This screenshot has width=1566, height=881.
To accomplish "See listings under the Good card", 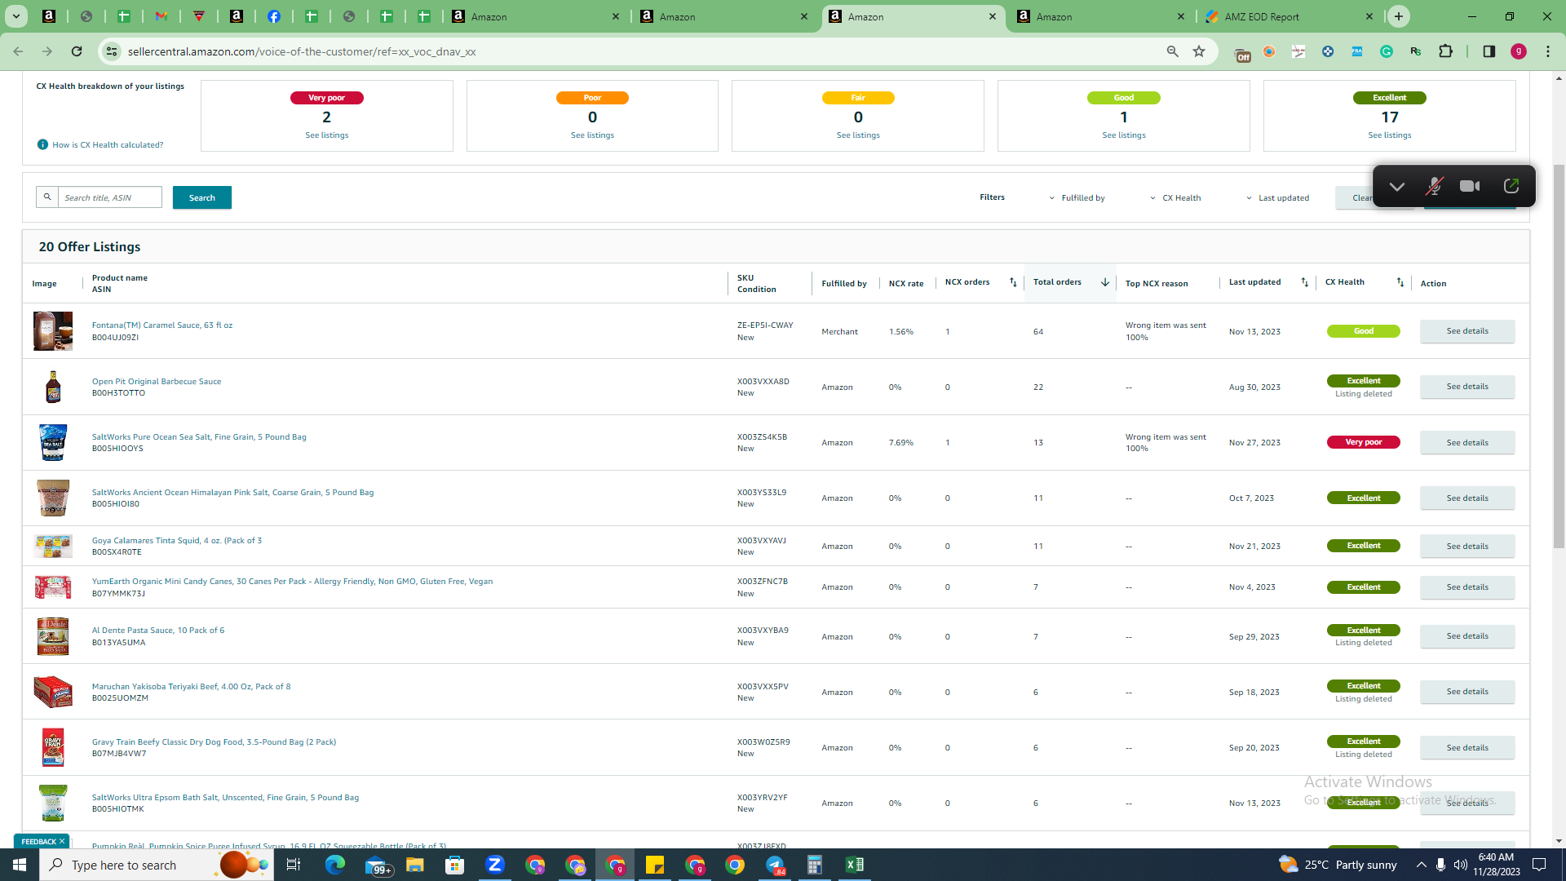I will tap(1124, 135).
